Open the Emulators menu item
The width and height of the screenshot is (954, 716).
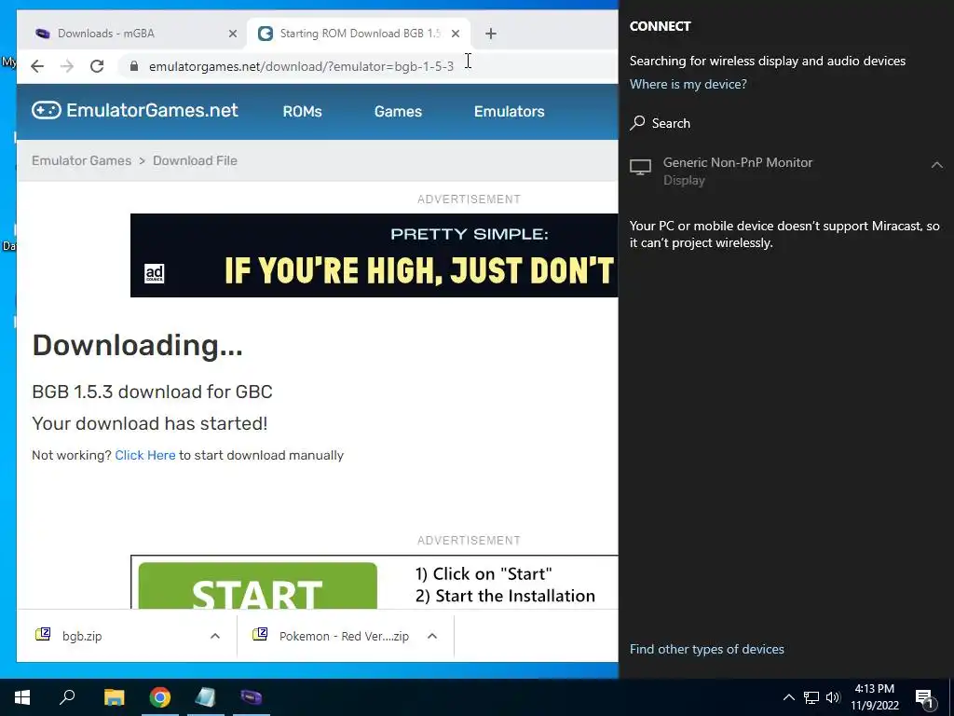(510, 112)
